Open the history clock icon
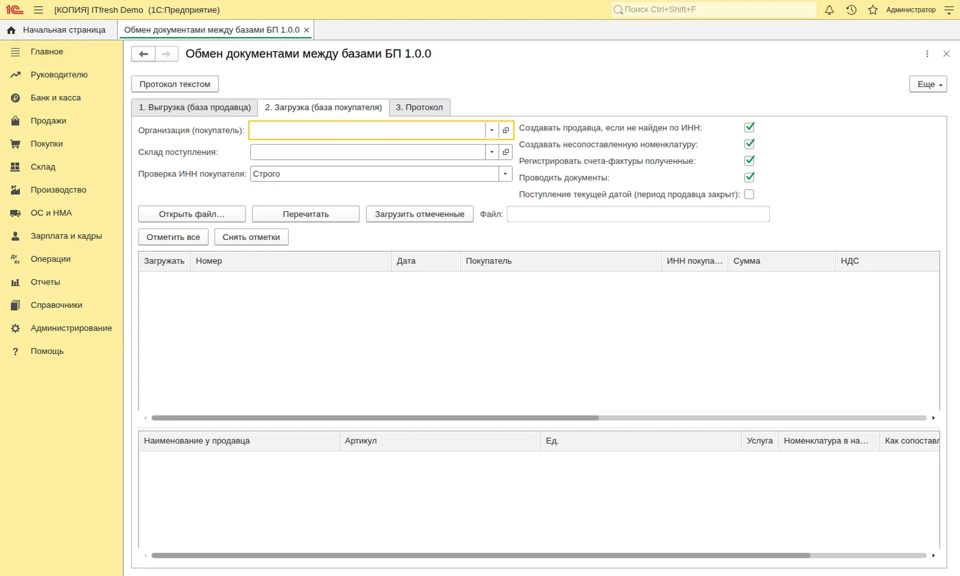Image resolution: width=960 pixels, height=576 pixels. pos(852,10)
